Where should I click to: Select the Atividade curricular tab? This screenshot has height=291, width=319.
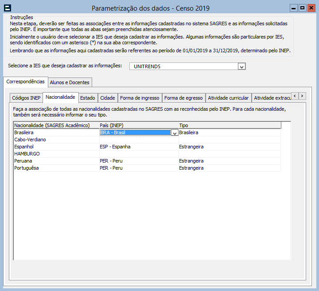[x=228, y=98]
